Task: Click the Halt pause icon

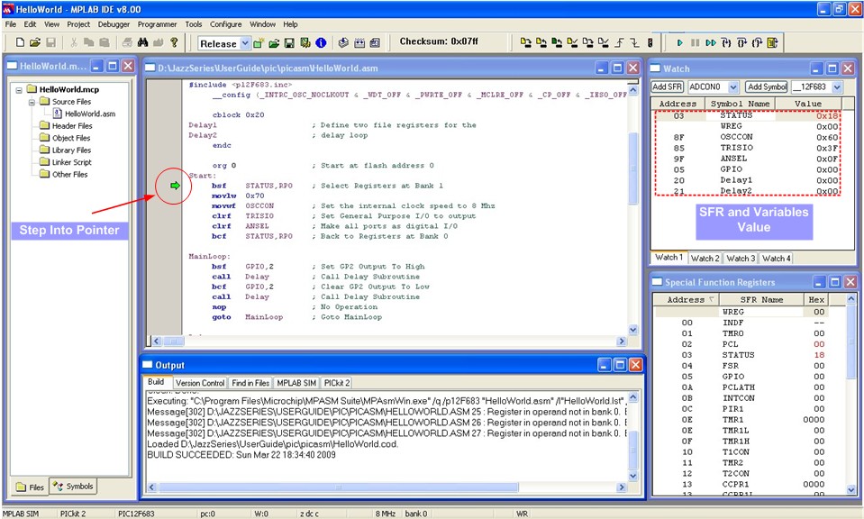Action: tap(695, 42)
